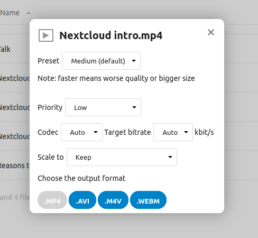Click the greyed .MP4 format button
Screen dimensions: 258x238
[x=52, y=200]
